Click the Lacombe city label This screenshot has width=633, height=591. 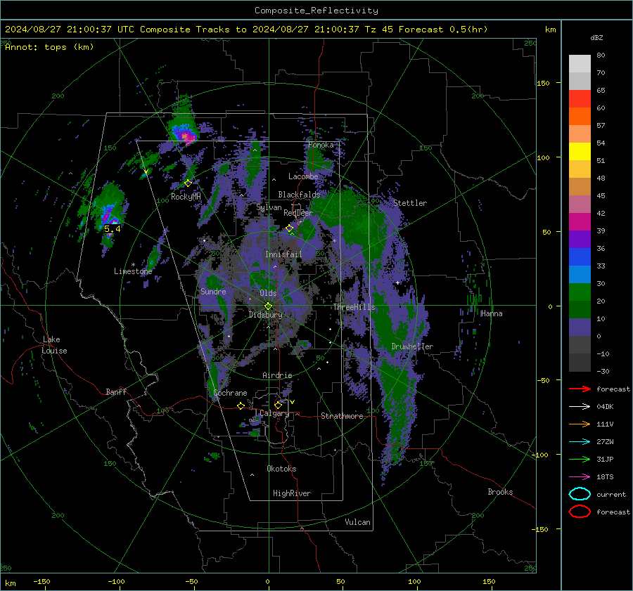click(303, 176)
